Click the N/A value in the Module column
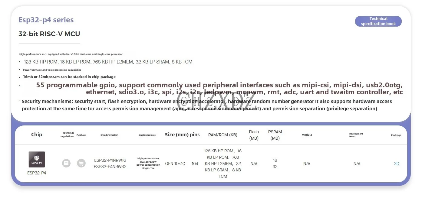Image resolution: width=435 pixels, height=198 pixels. (307, 164)
